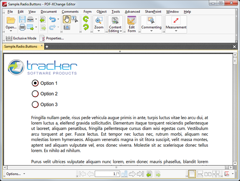Expand the Measurement dropdown arrow
The width and height of the screenshot is (240, 181).
176,31
